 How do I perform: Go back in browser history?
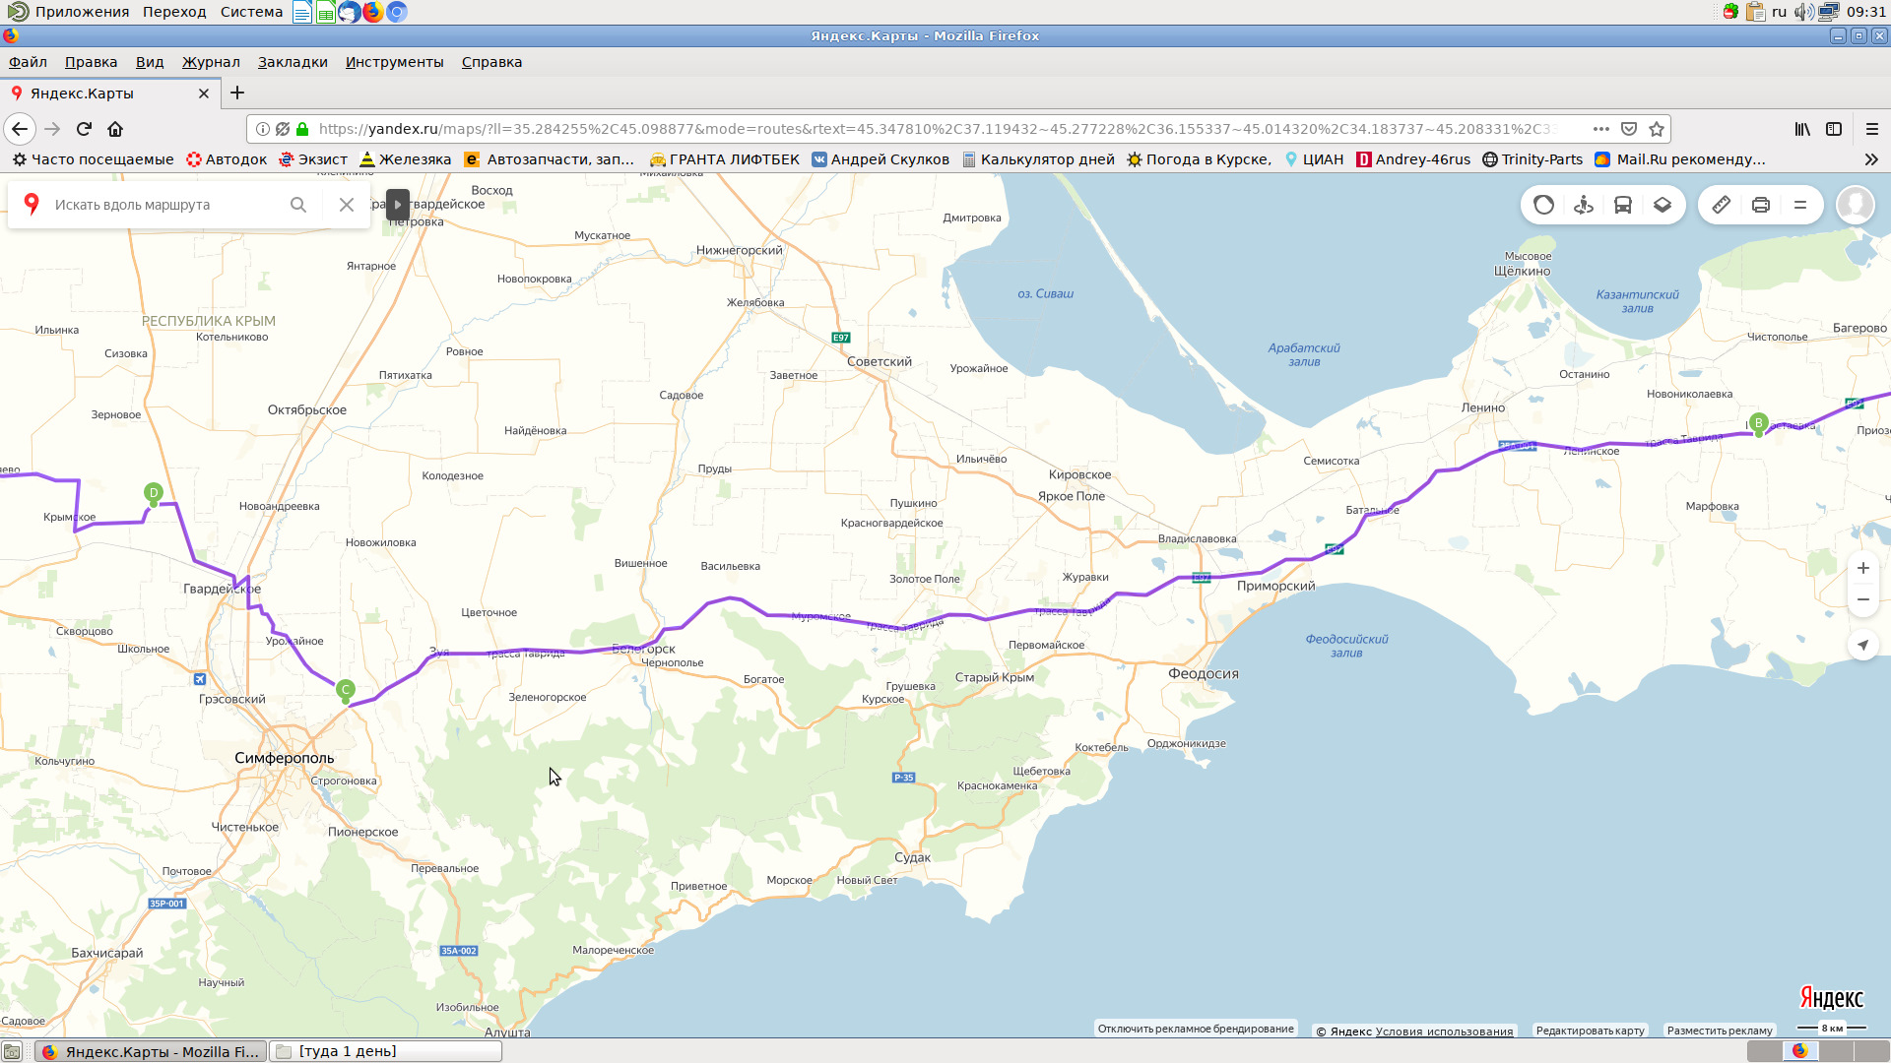(x=20, y=129)
